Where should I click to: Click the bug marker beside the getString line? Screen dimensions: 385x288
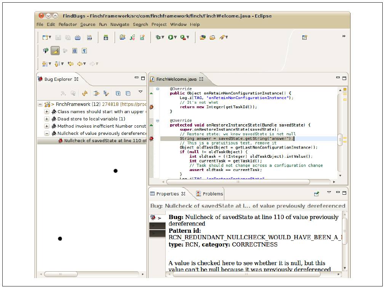(152, 139)
